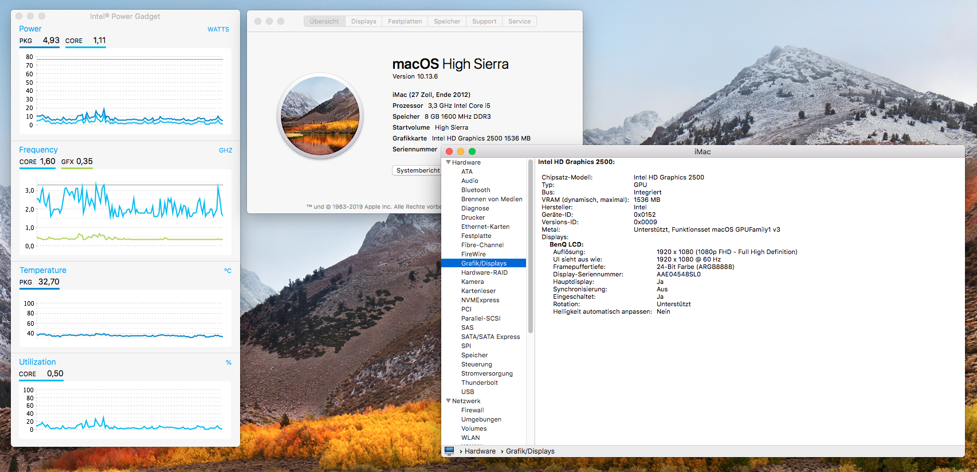Click the computer icon in the iMac path bar

449,451
